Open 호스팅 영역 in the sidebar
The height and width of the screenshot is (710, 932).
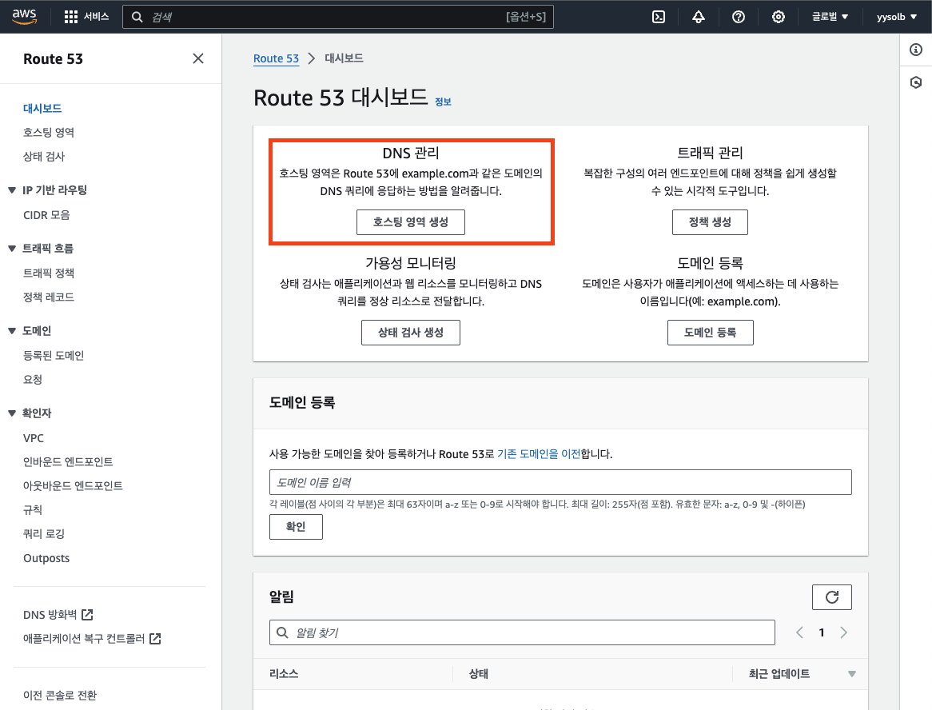(x=49, y=132)
